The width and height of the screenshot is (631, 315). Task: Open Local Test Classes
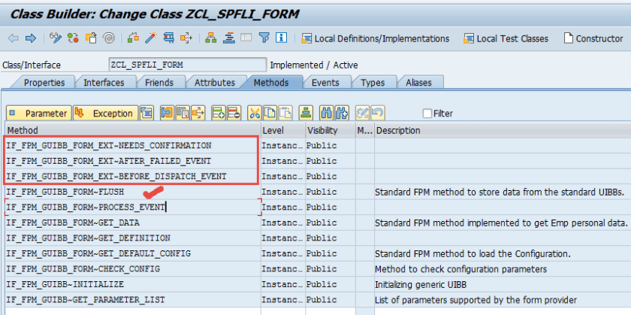[x=506, y=38]
